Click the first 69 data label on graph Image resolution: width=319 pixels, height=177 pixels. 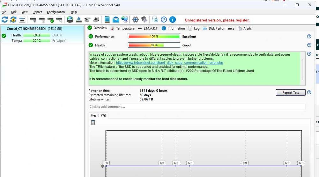(106, 163)
